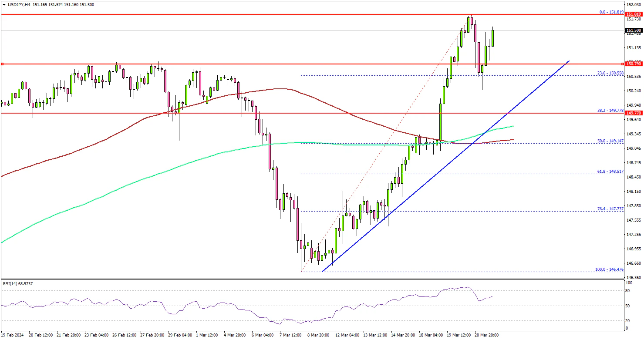Viewport: 644px width, 340px height.
Task: Click the 151.500 current price tag
Action: pos(633,30)
